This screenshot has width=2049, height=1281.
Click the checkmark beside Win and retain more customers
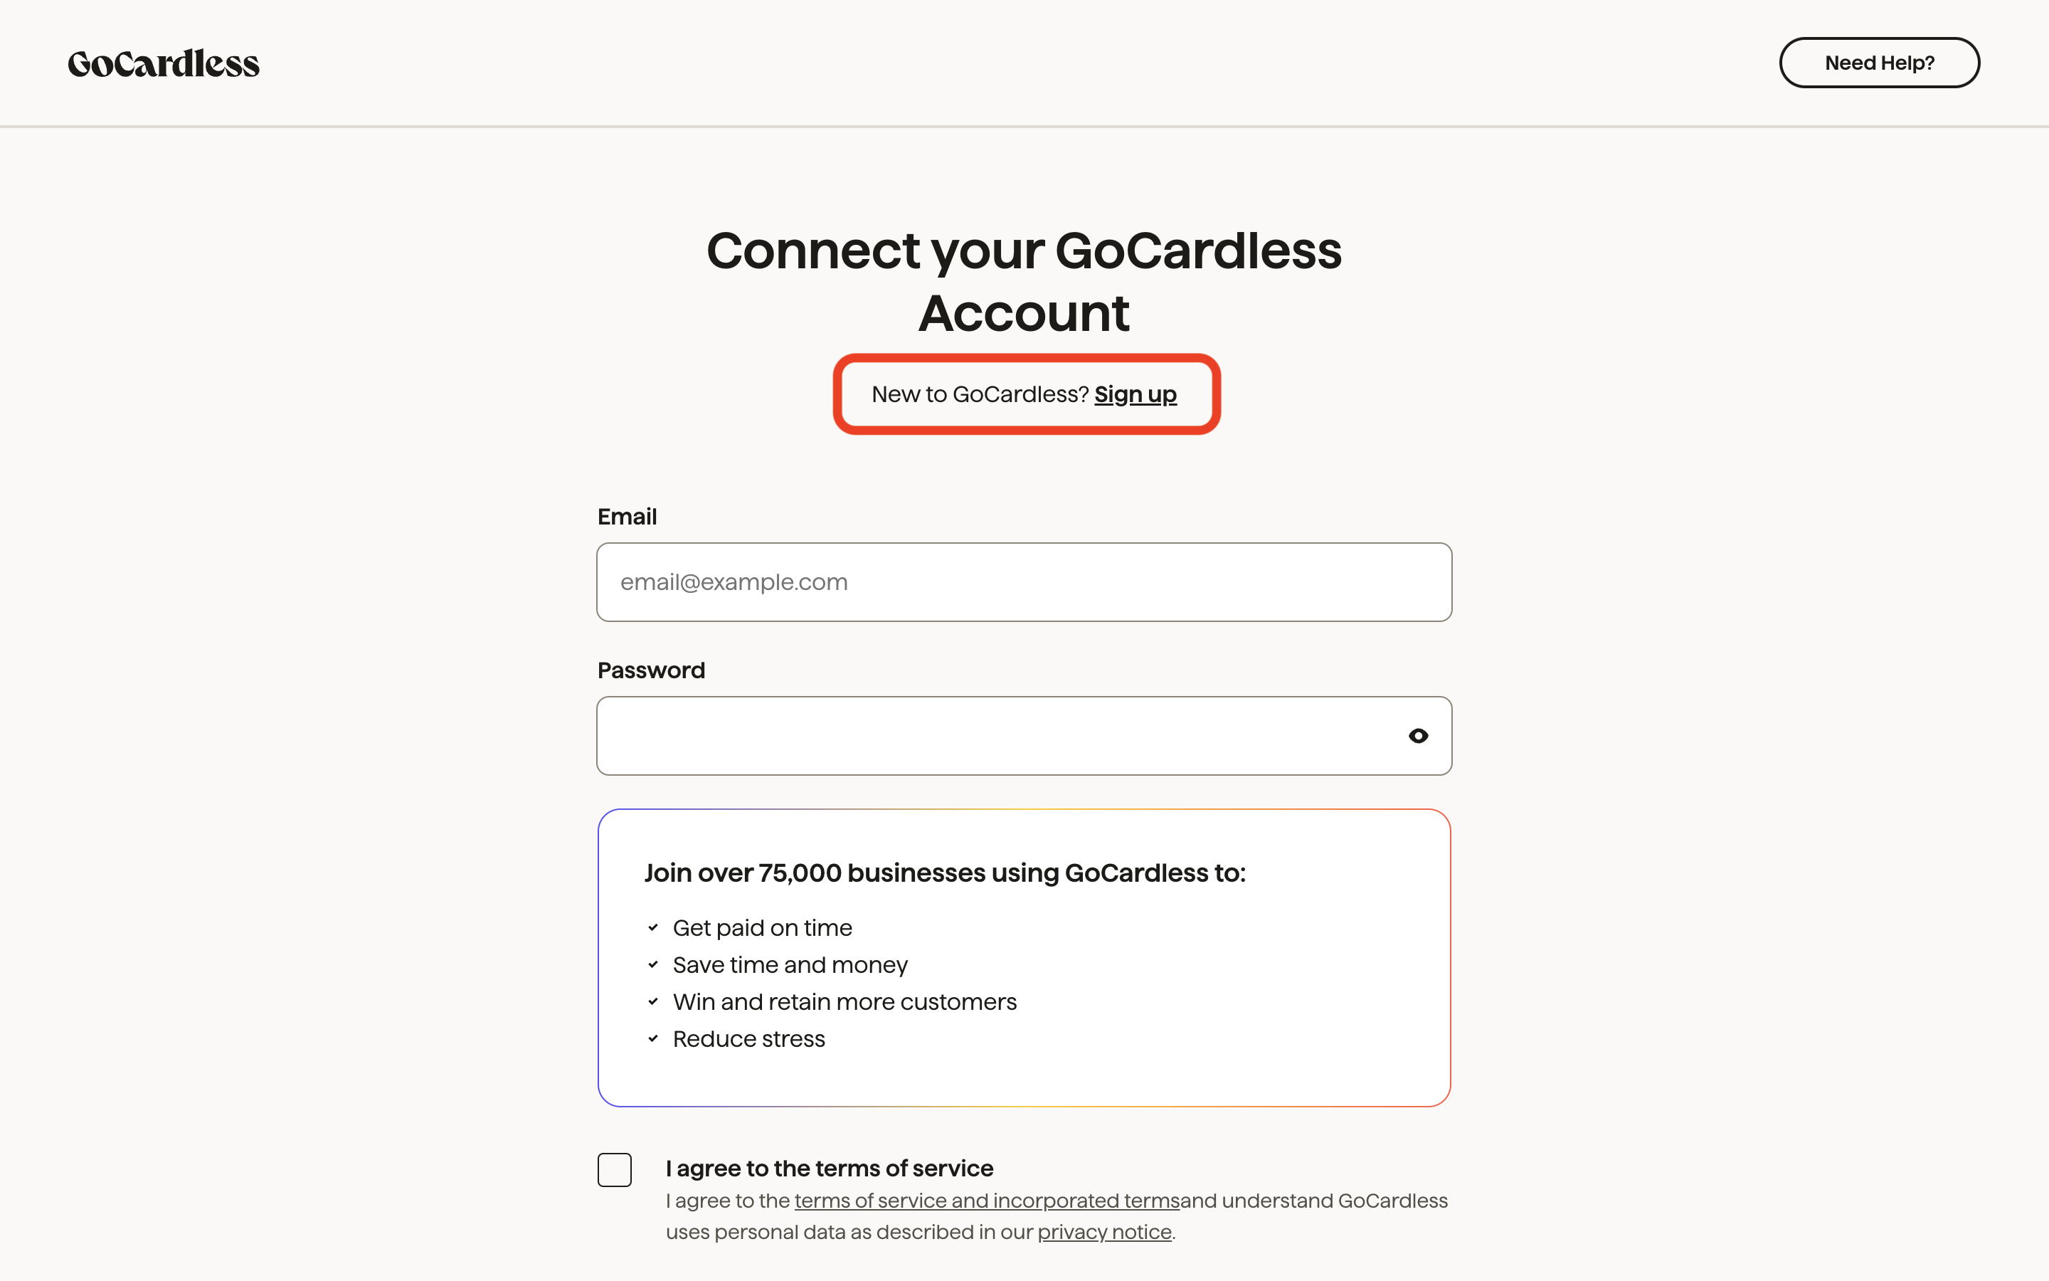tap(653, 1001)
